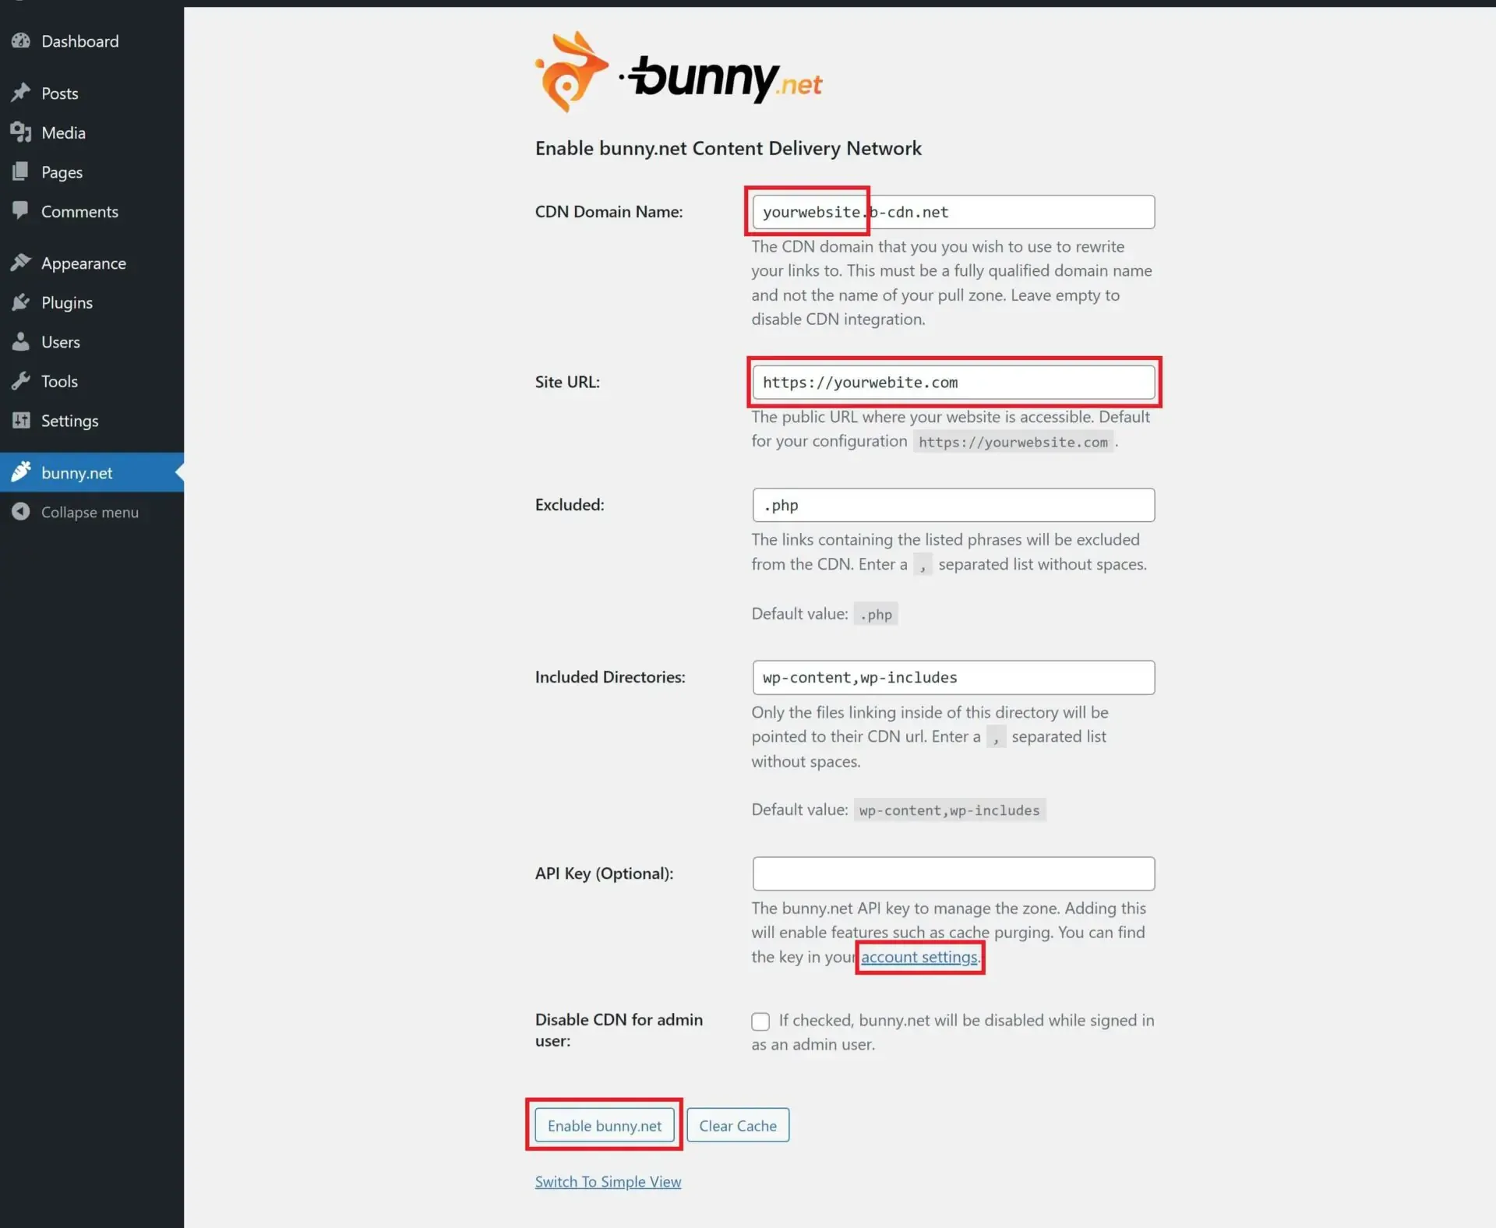Click the Users person icon
Image resolution: width=1496 pixels, height=1228 pixels.
(21, 342)
